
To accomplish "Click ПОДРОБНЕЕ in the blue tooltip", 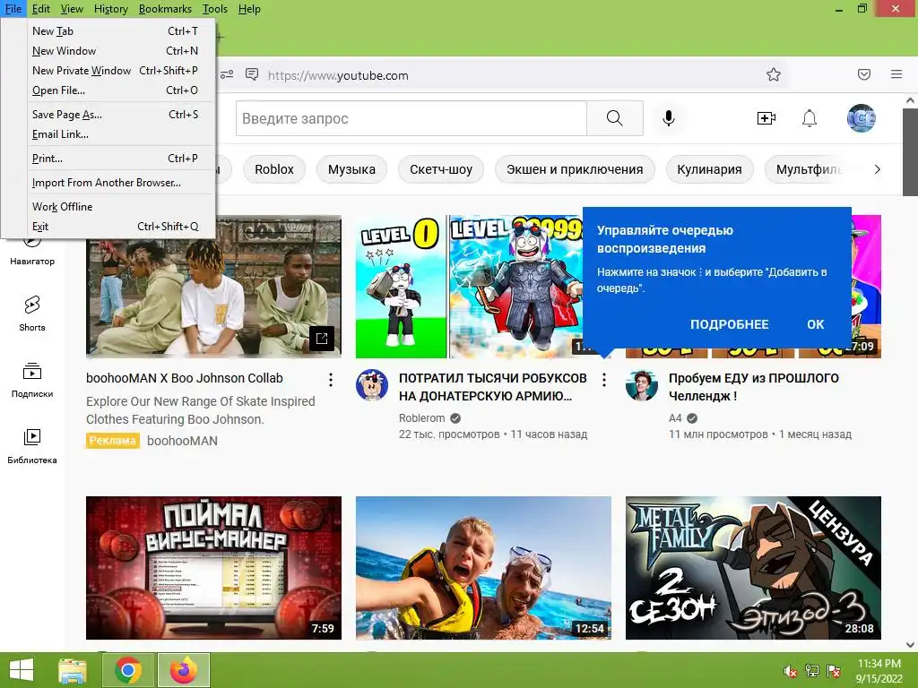I will [x=730, y=324].
